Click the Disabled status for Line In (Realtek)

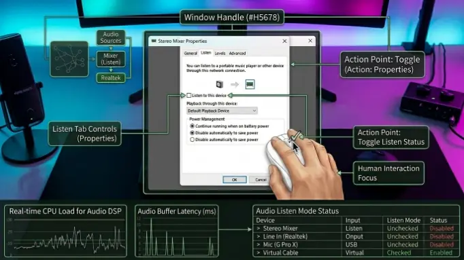click(442, 236)
